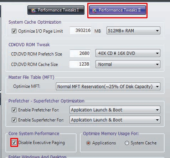Open the 512MB+ RAM dropdown
The height and width of the screenshot is (158, 170).
(133, 30)
